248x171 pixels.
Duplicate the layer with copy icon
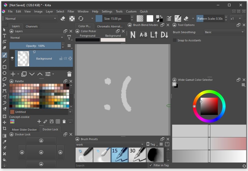coord(24,74)
